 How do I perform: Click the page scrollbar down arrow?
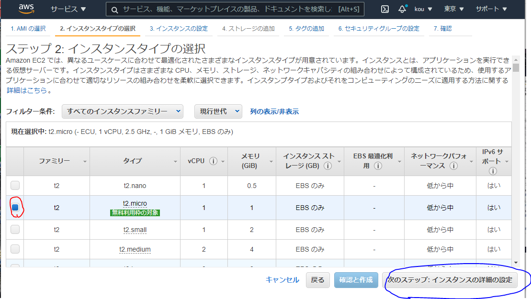(x=516, y=263)
